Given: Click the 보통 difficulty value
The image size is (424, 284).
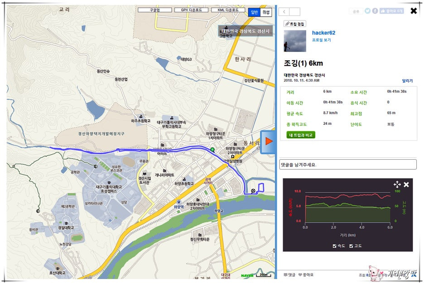Looking at the screenshot, I should [390, 124].
